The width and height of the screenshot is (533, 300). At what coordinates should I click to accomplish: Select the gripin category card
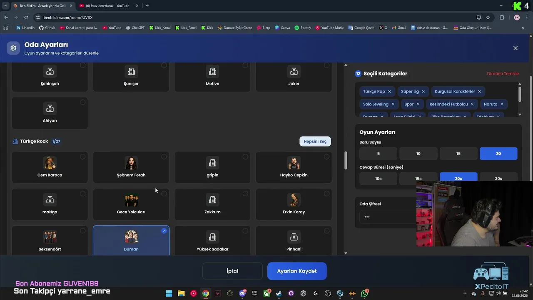point(212,167)
